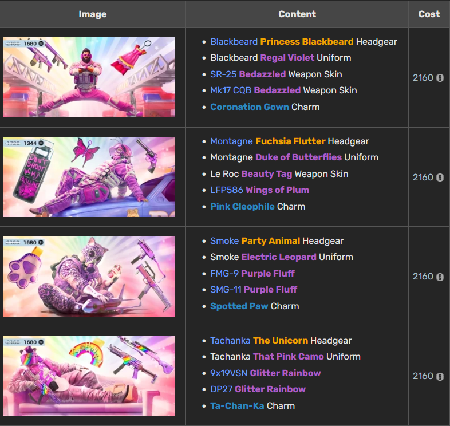Open the Fuchsia Flutter headgear link

[290, 141]
